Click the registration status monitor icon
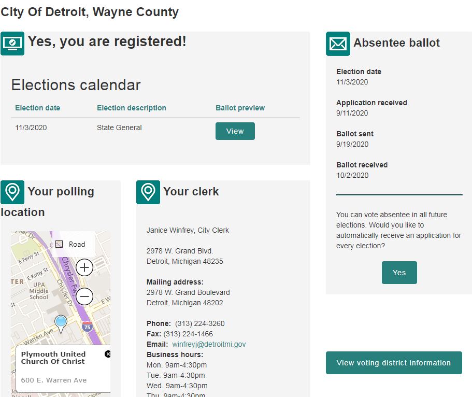 pos(12,44)
